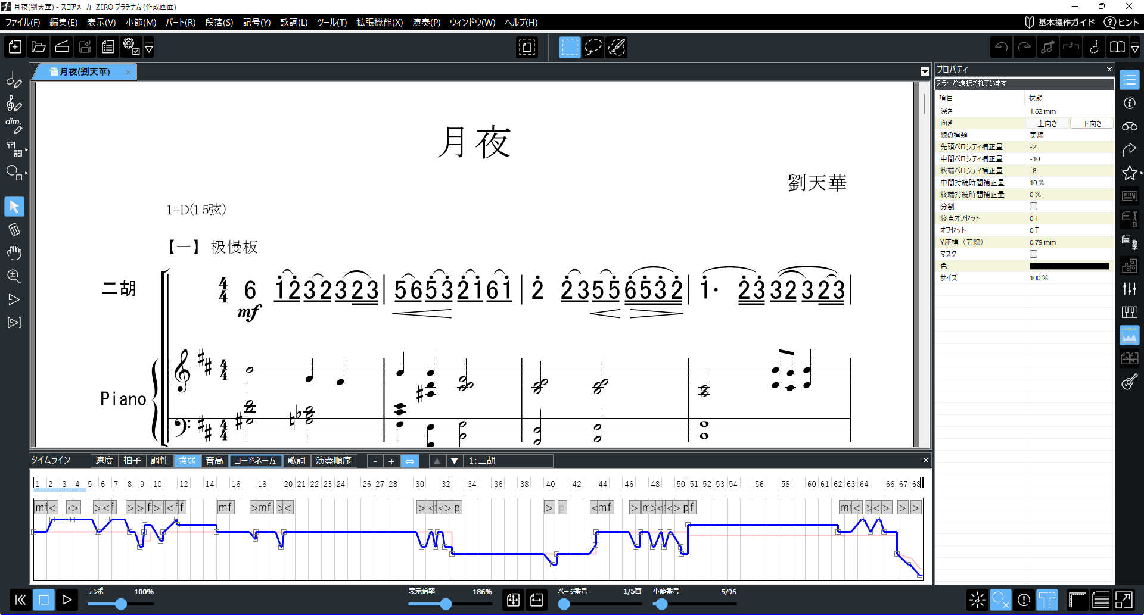Create a new score file icon

15,47
